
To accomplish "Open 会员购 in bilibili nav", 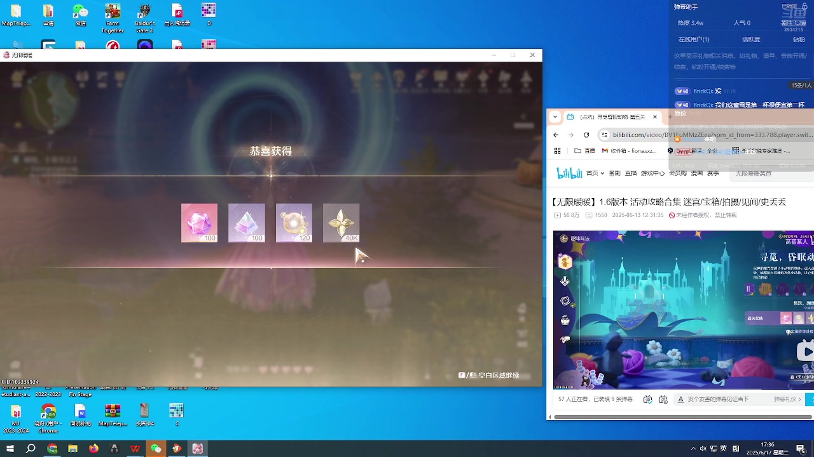I will (677, 173).
